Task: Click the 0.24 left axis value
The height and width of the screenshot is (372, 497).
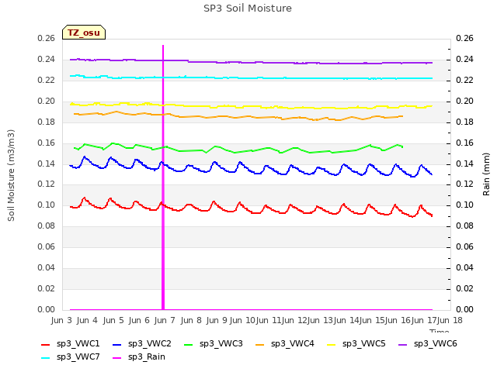Action: [47, 59]
